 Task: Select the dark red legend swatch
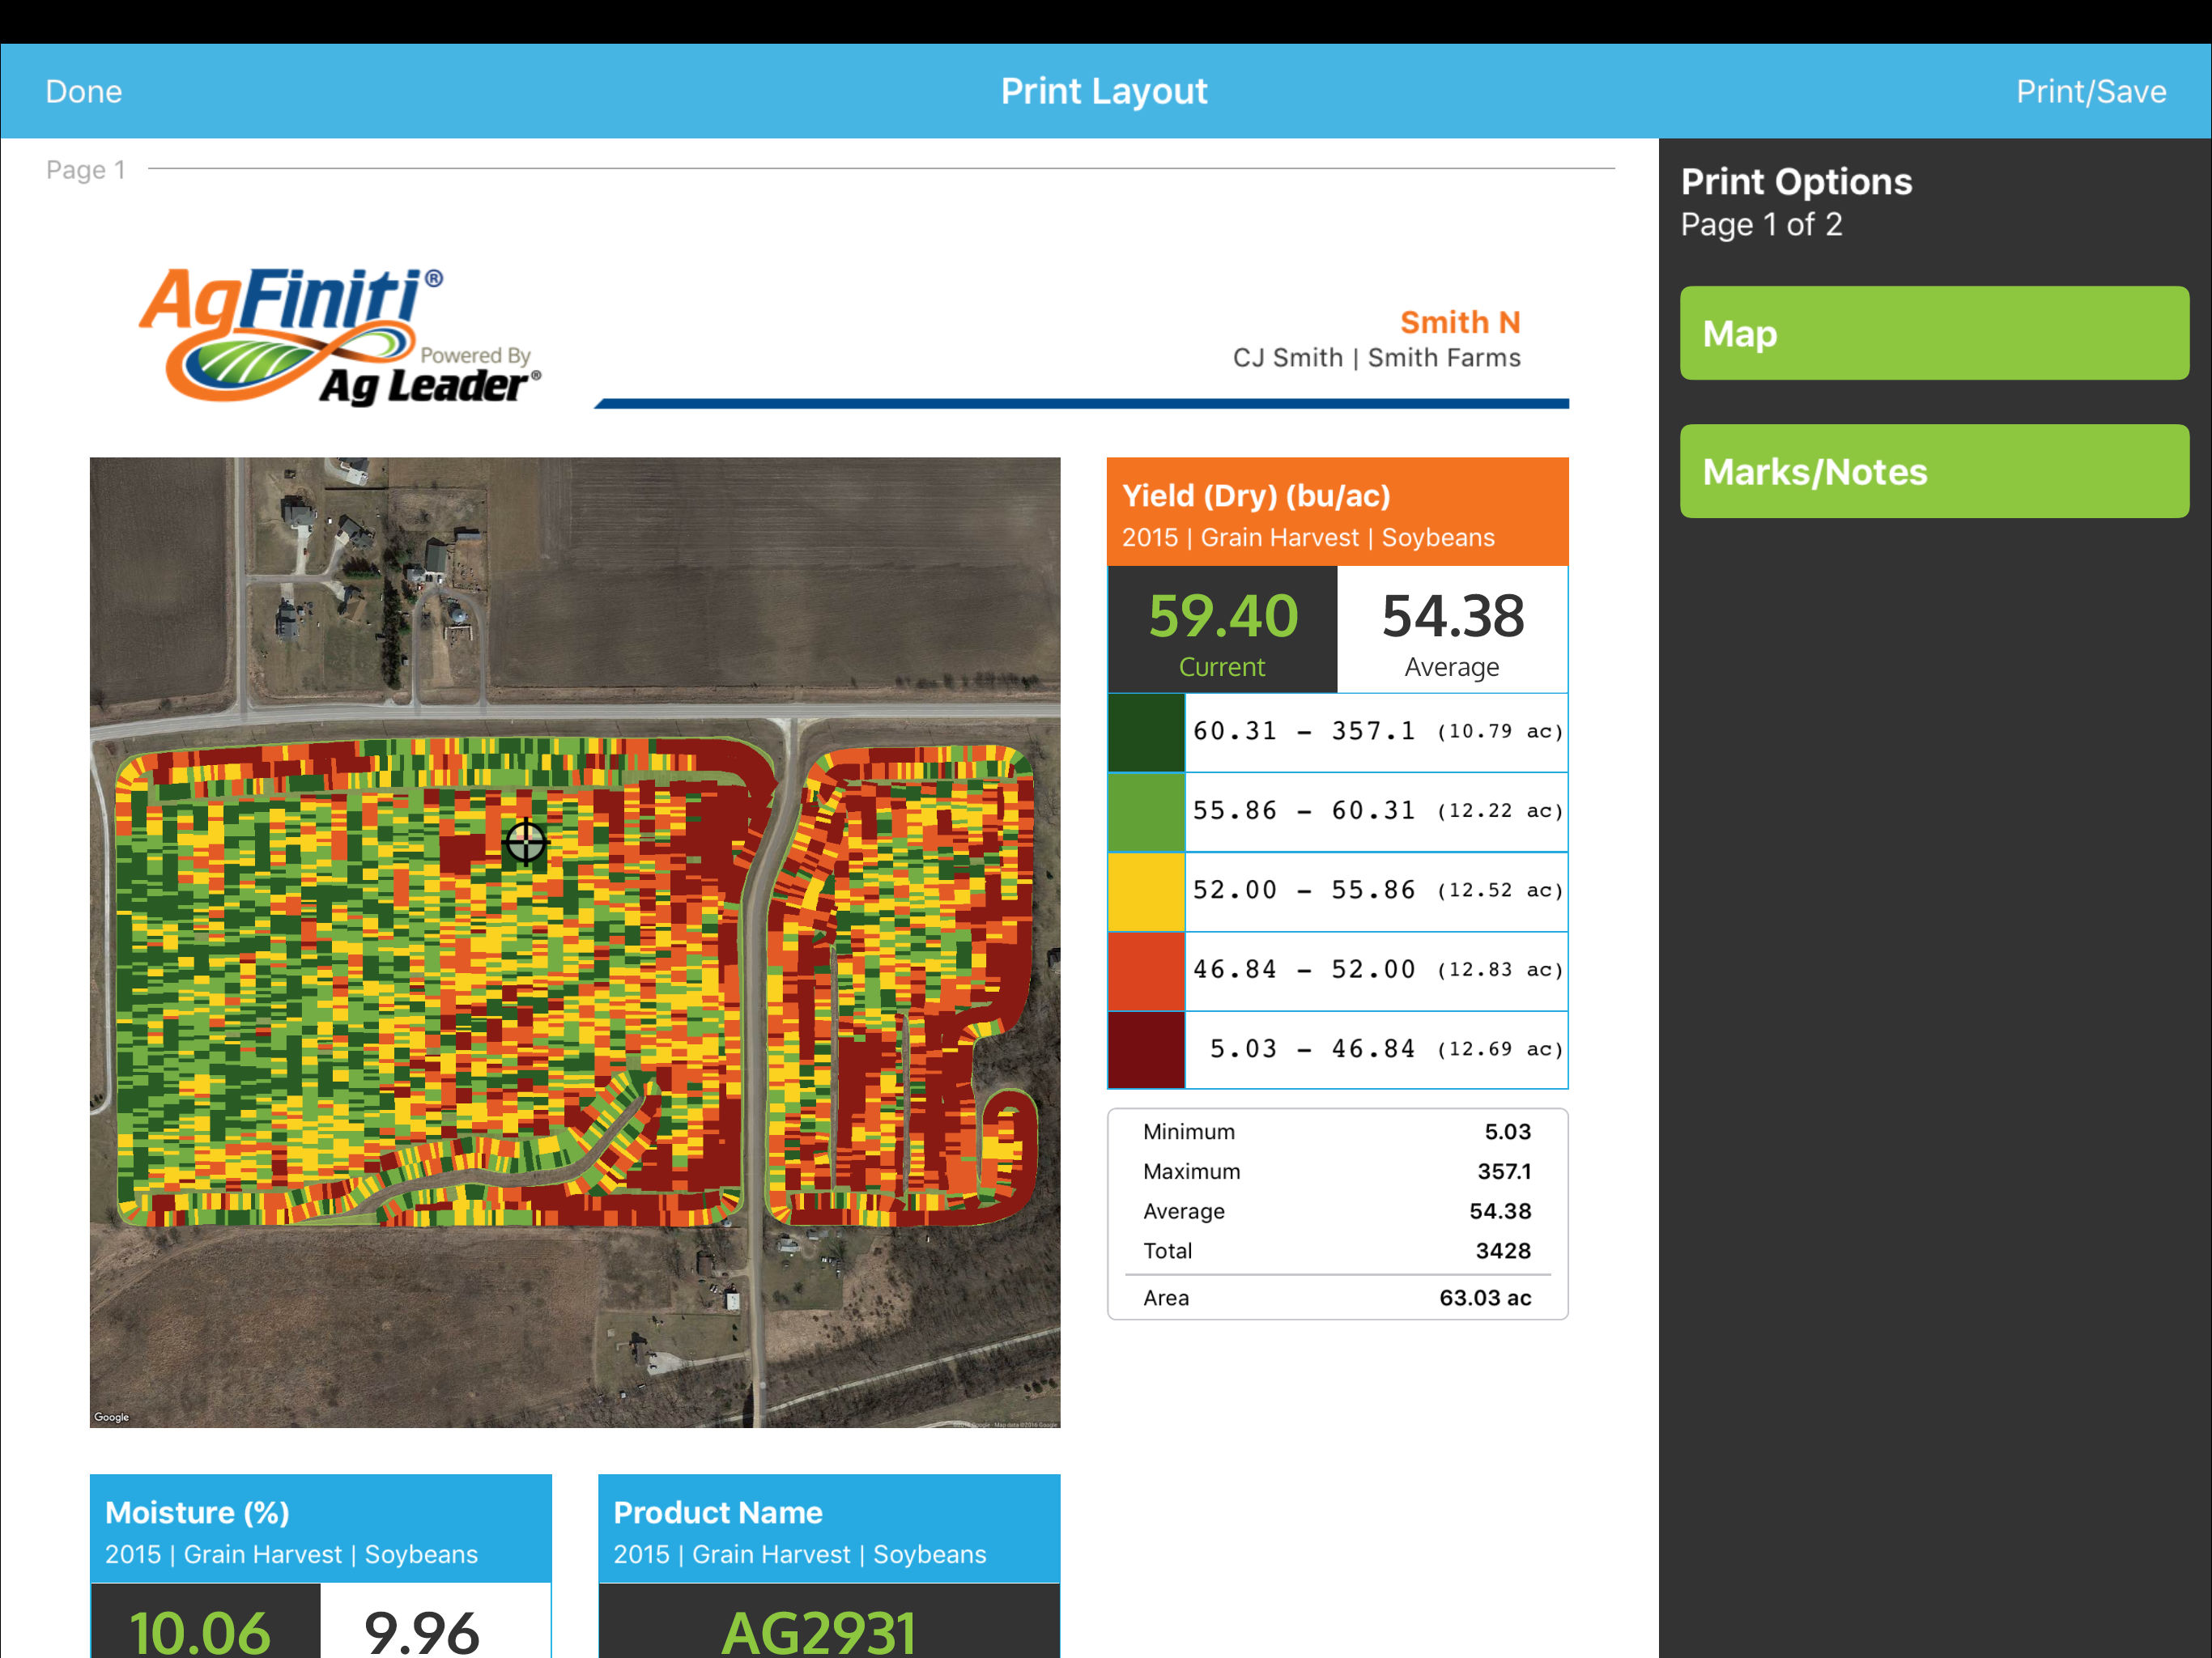tap(1146, 1049)
